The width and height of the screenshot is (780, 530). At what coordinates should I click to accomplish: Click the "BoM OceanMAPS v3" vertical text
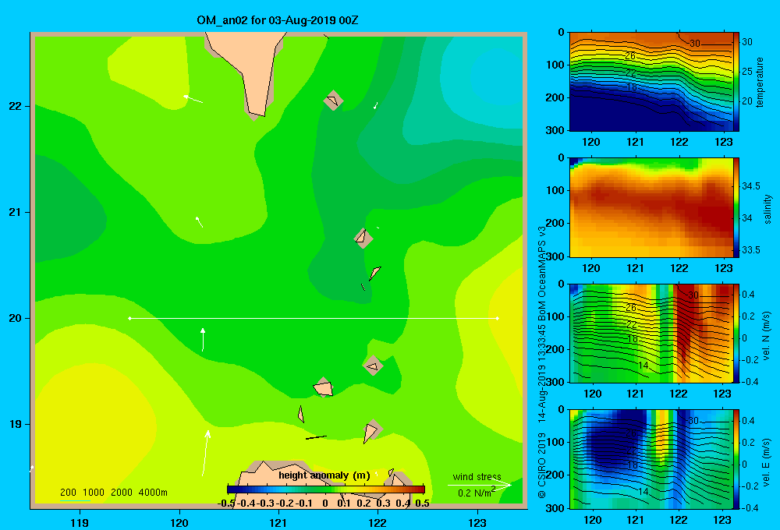pos(542,269)
